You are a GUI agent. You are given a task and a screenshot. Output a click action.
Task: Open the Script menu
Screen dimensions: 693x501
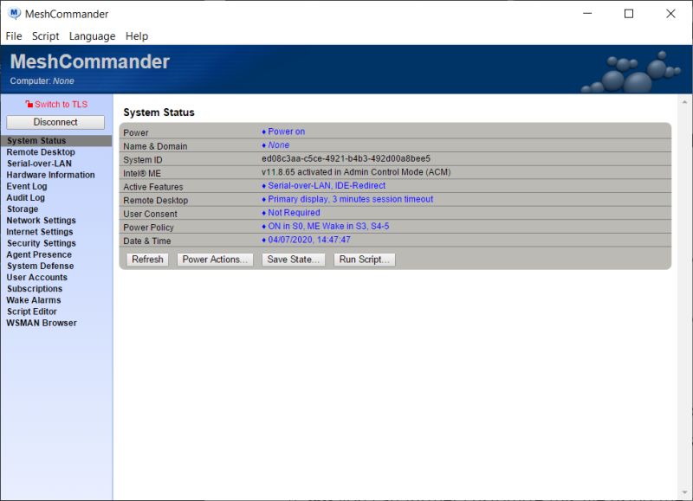[x=45, y=35]
